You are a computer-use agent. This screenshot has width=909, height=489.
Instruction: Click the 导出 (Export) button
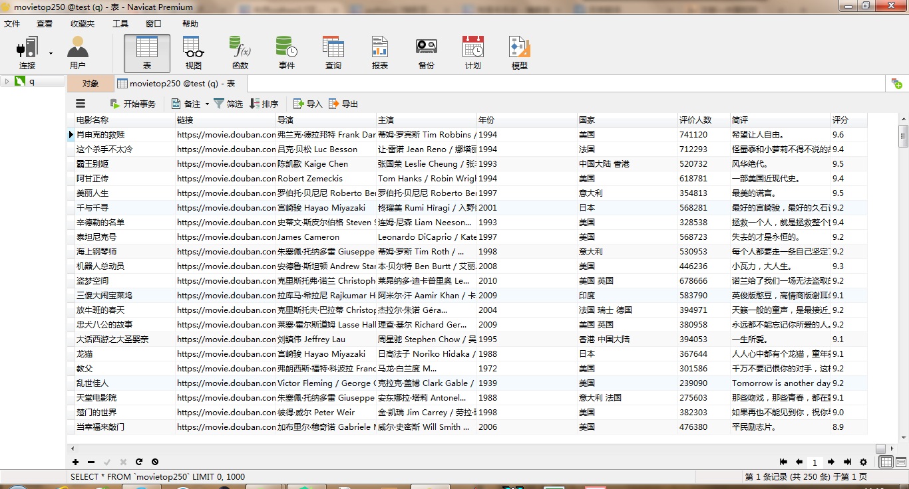tap(343, 104)
